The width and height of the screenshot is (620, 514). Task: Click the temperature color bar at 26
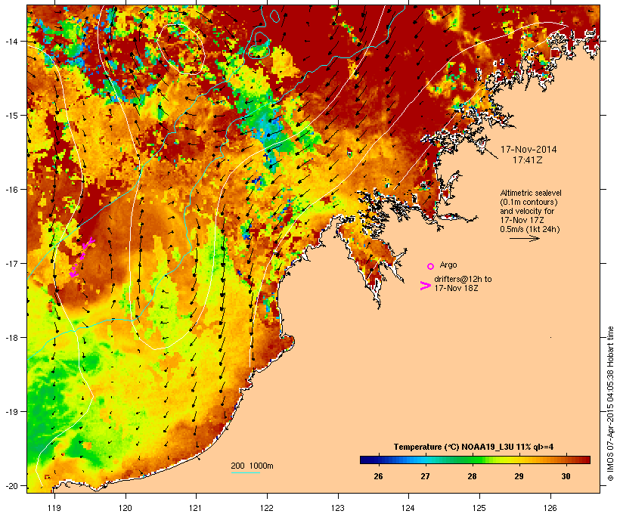click(378, 460)
